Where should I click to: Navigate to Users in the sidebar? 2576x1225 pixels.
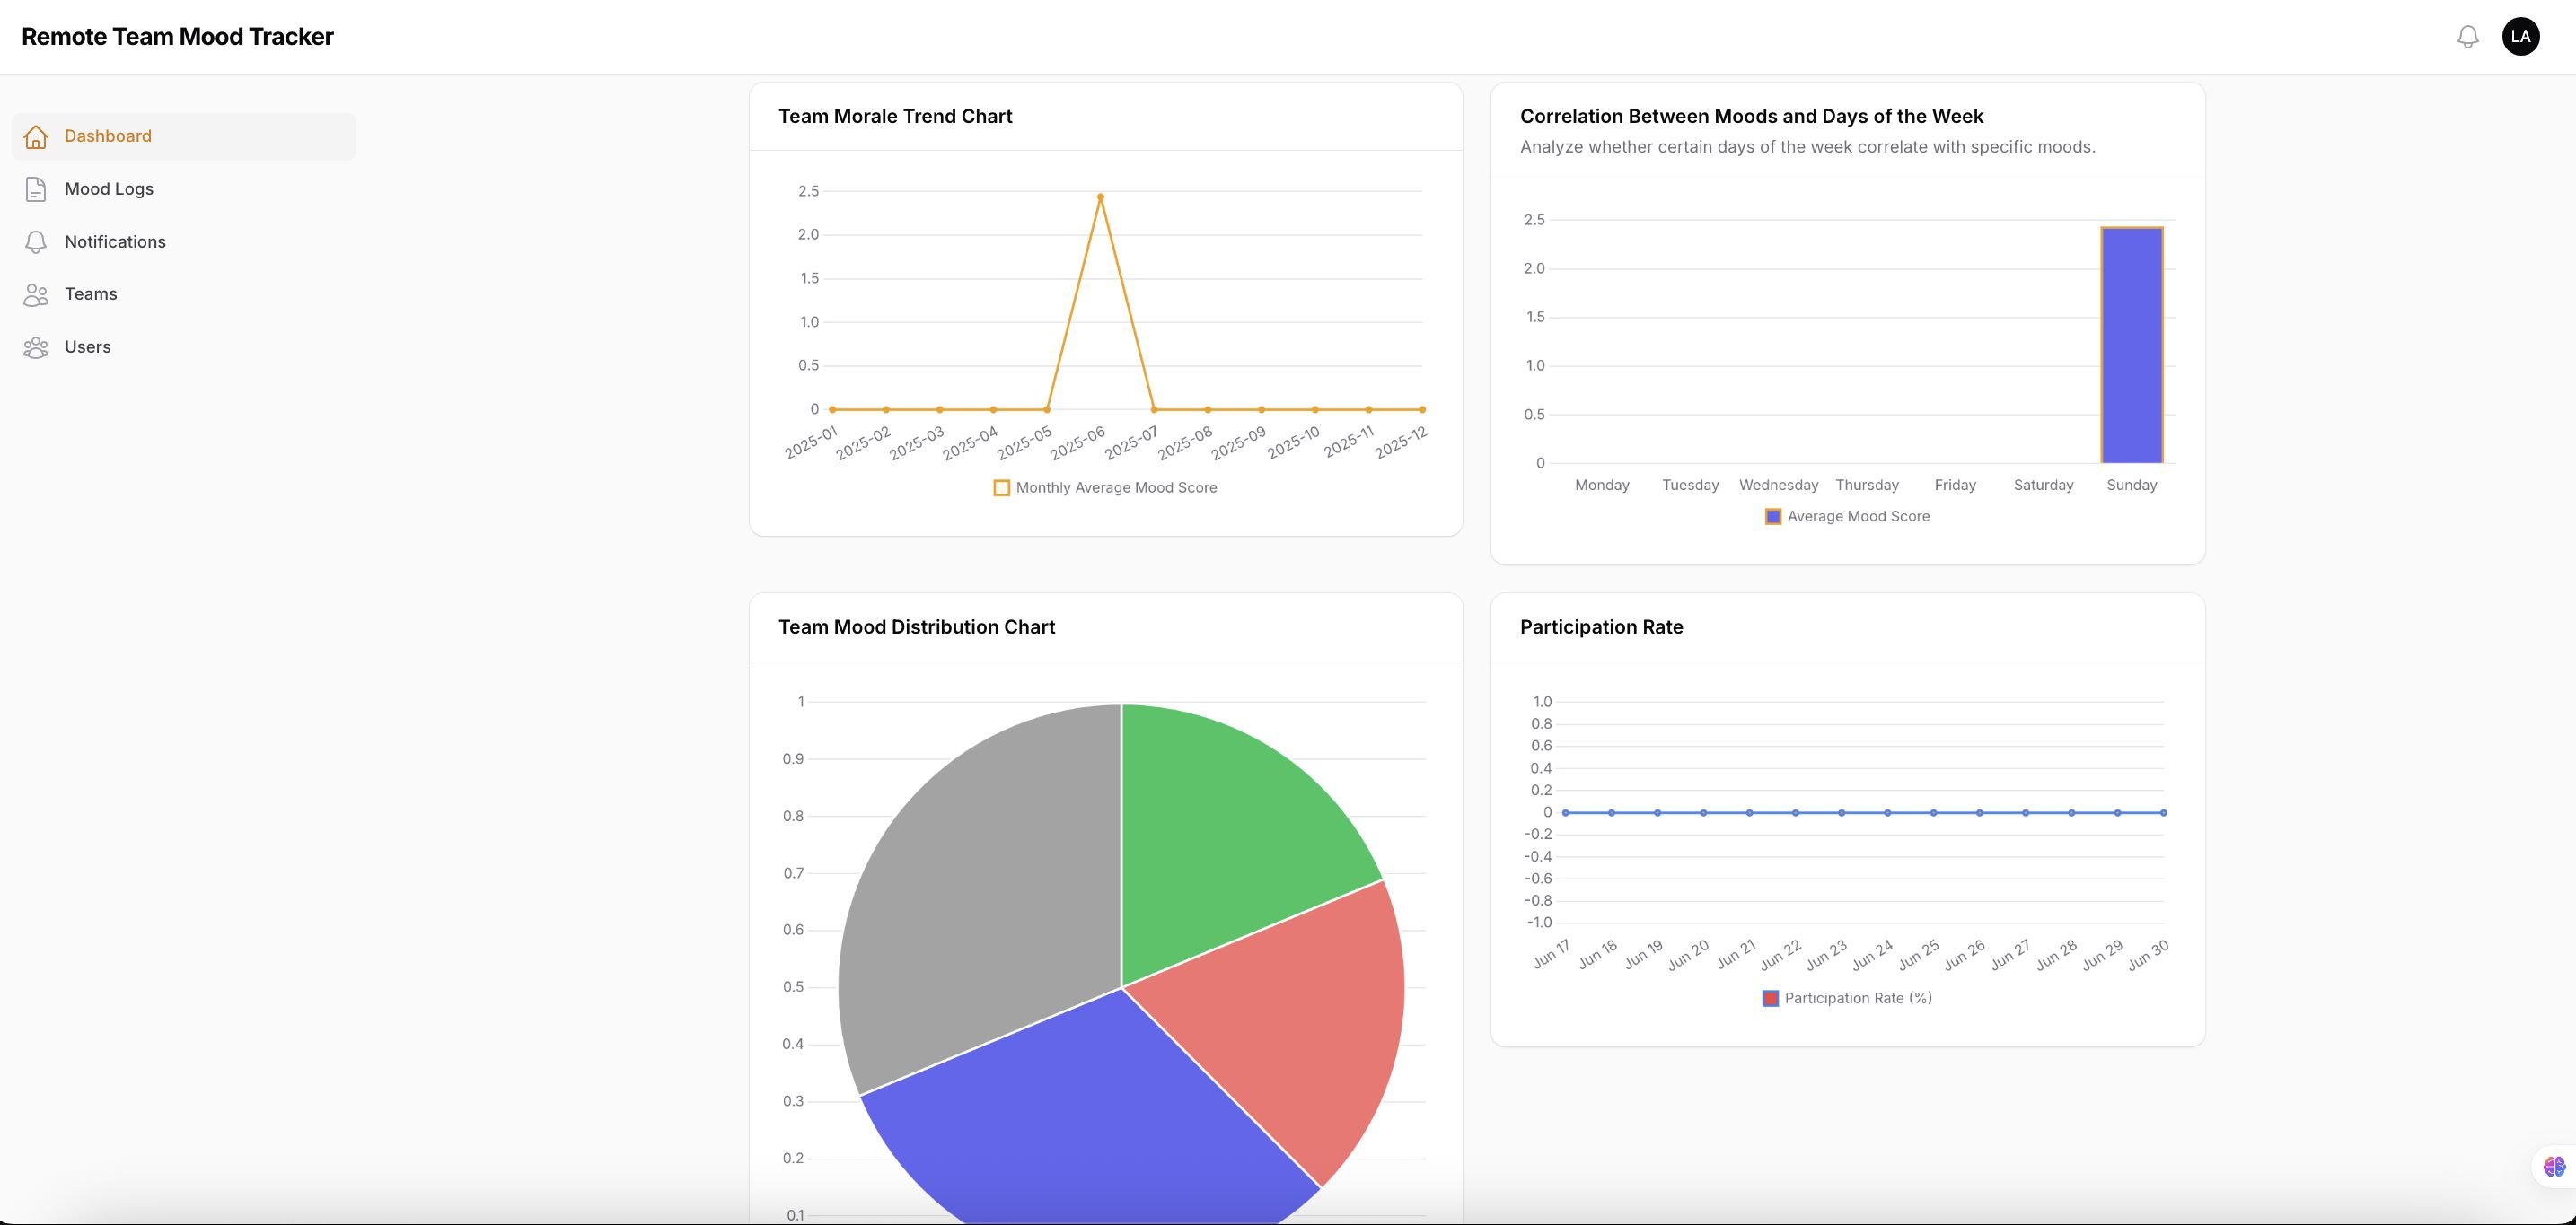click(88, 347)
